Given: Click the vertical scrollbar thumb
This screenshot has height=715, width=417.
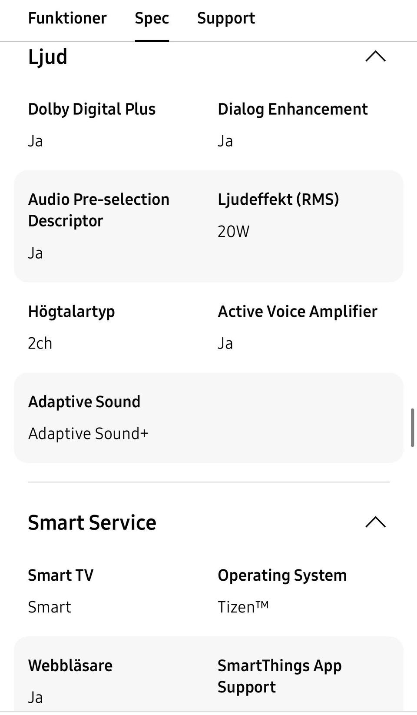Looking at the screenshot, I should point(412,427).
